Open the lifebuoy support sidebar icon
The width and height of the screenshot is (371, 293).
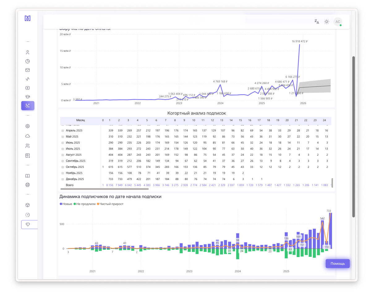tap(28, 185)
